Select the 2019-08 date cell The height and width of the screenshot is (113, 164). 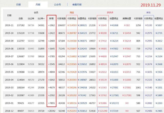(9, 49)
